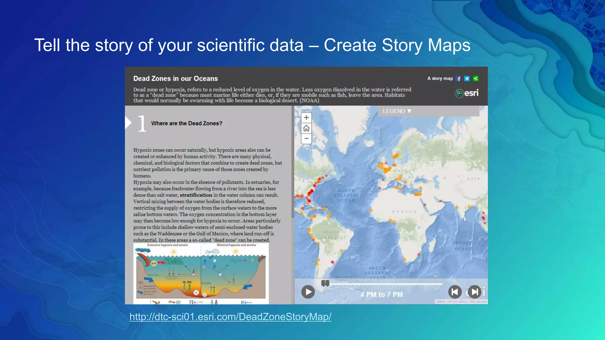Image resolution: width=605 pixels, height=340 pixels.
Task: Click the hypoxia diagram image
Action: coord(201,274)
